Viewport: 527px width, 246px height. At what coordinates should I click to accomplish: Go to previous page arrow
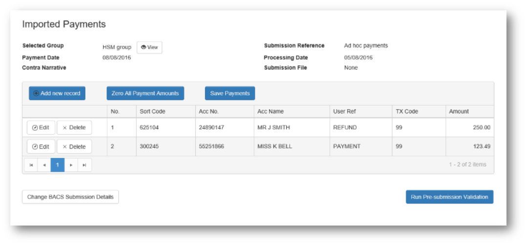[44, 165]
